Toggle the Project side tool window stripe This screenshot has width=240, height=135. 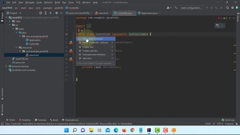(2, 17)
